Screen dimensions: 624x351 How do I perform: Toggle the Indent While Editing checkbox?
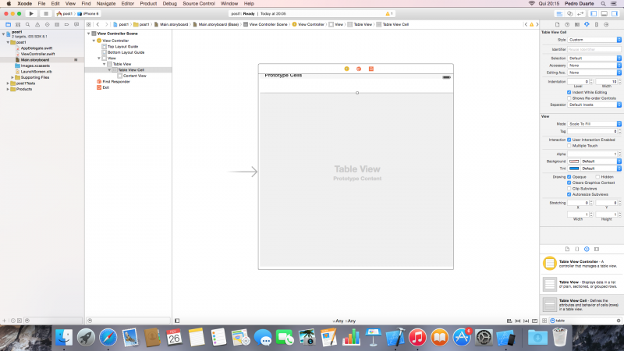(569, 92)
